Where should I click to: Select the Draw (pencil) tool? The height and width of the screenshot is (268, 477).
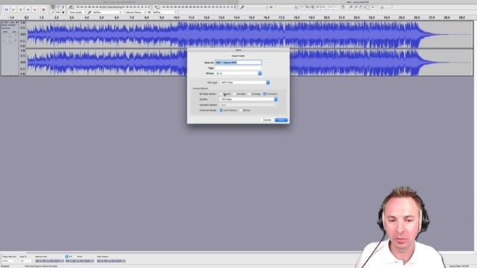point(63,7)
